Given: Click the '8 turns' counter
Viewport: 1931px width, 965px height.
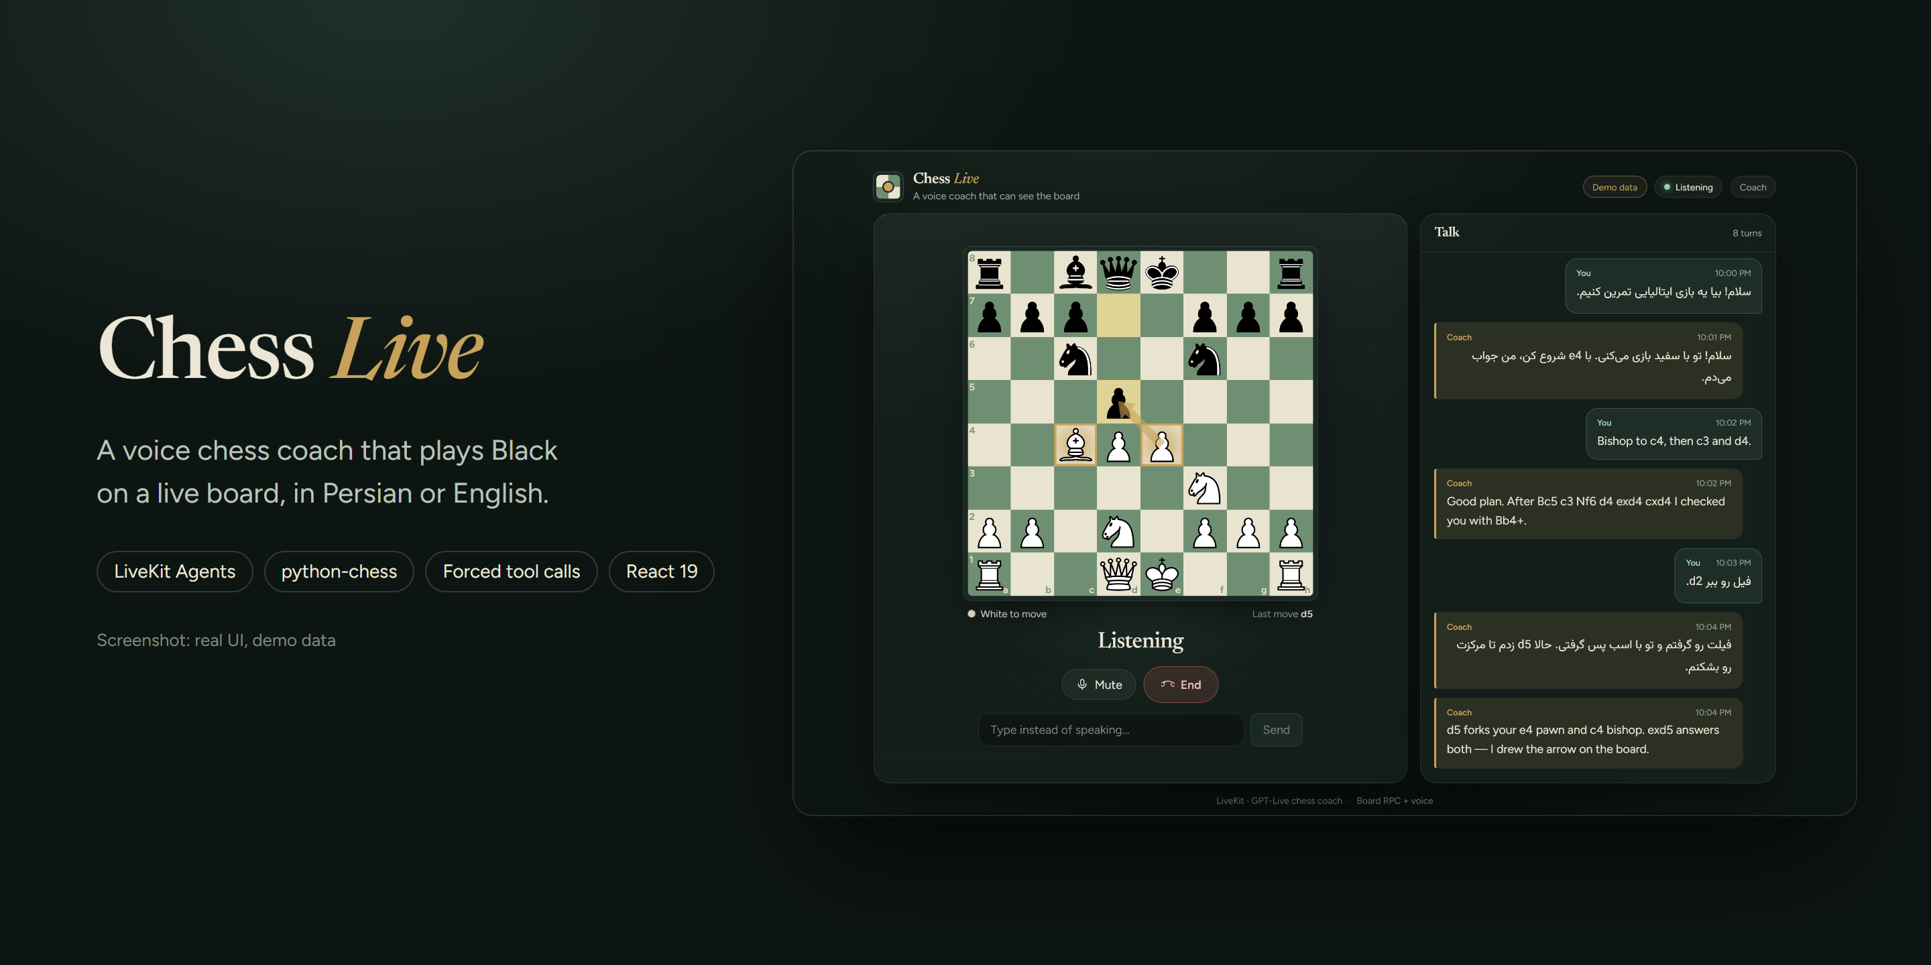Looking at the screenshot, I should [1747, 233].
